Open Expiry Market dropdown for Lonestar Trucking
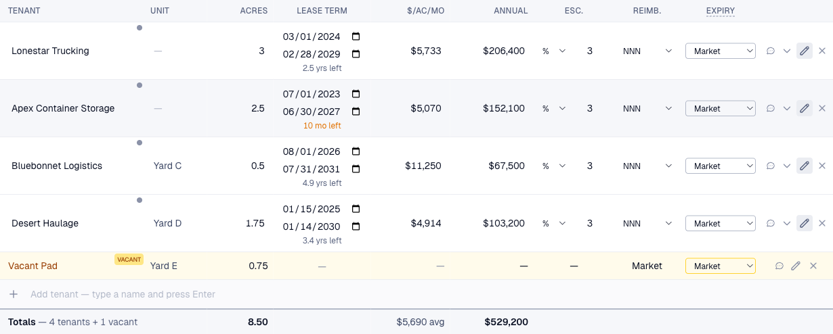The image size is (833, 334). (x=721, y=51)
